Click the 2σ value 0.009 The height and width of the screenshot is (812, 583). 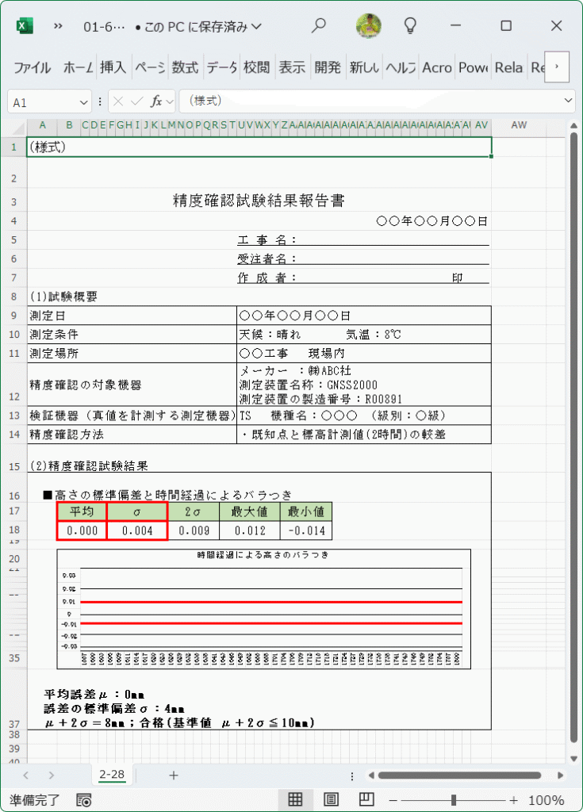194,530
